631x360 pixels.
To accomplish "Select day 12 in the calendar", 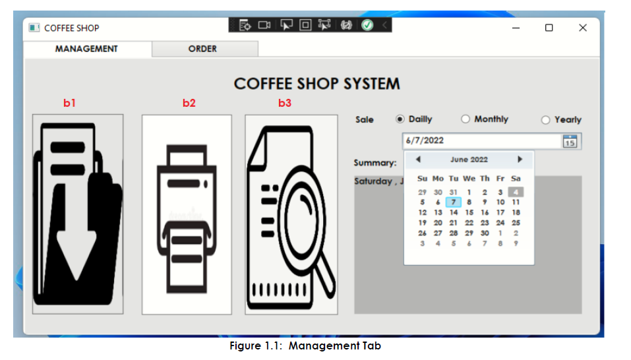I will [422, 212].
